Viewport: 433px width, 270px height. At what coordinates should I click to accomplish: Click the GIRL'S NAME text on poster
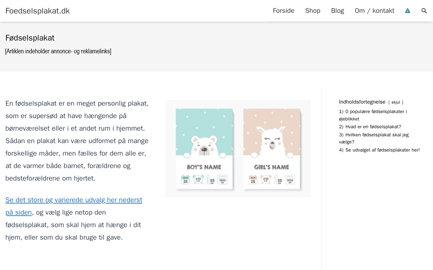coord(272,167)
